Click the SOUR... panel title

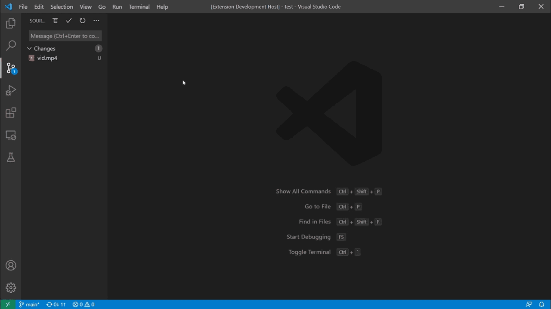(x=37, y=21)
